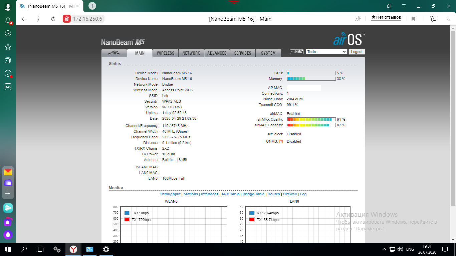Open the profile avatar in sidebar
This screenshot has height=256, width=456.
point(8,6)
